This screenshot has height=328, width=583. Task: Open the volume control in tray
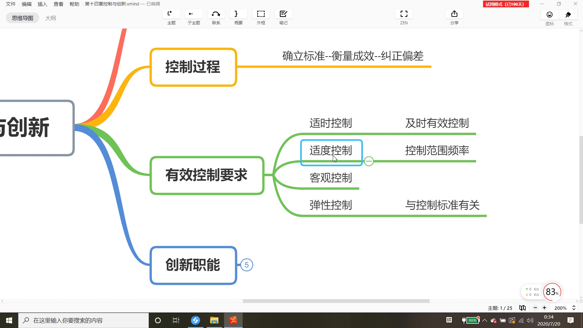coord(530,320)
